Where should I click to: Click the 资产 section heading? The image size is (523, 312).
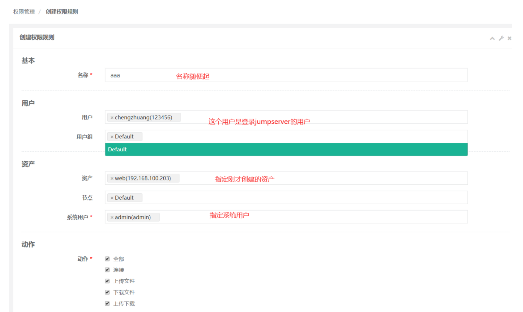28,164
